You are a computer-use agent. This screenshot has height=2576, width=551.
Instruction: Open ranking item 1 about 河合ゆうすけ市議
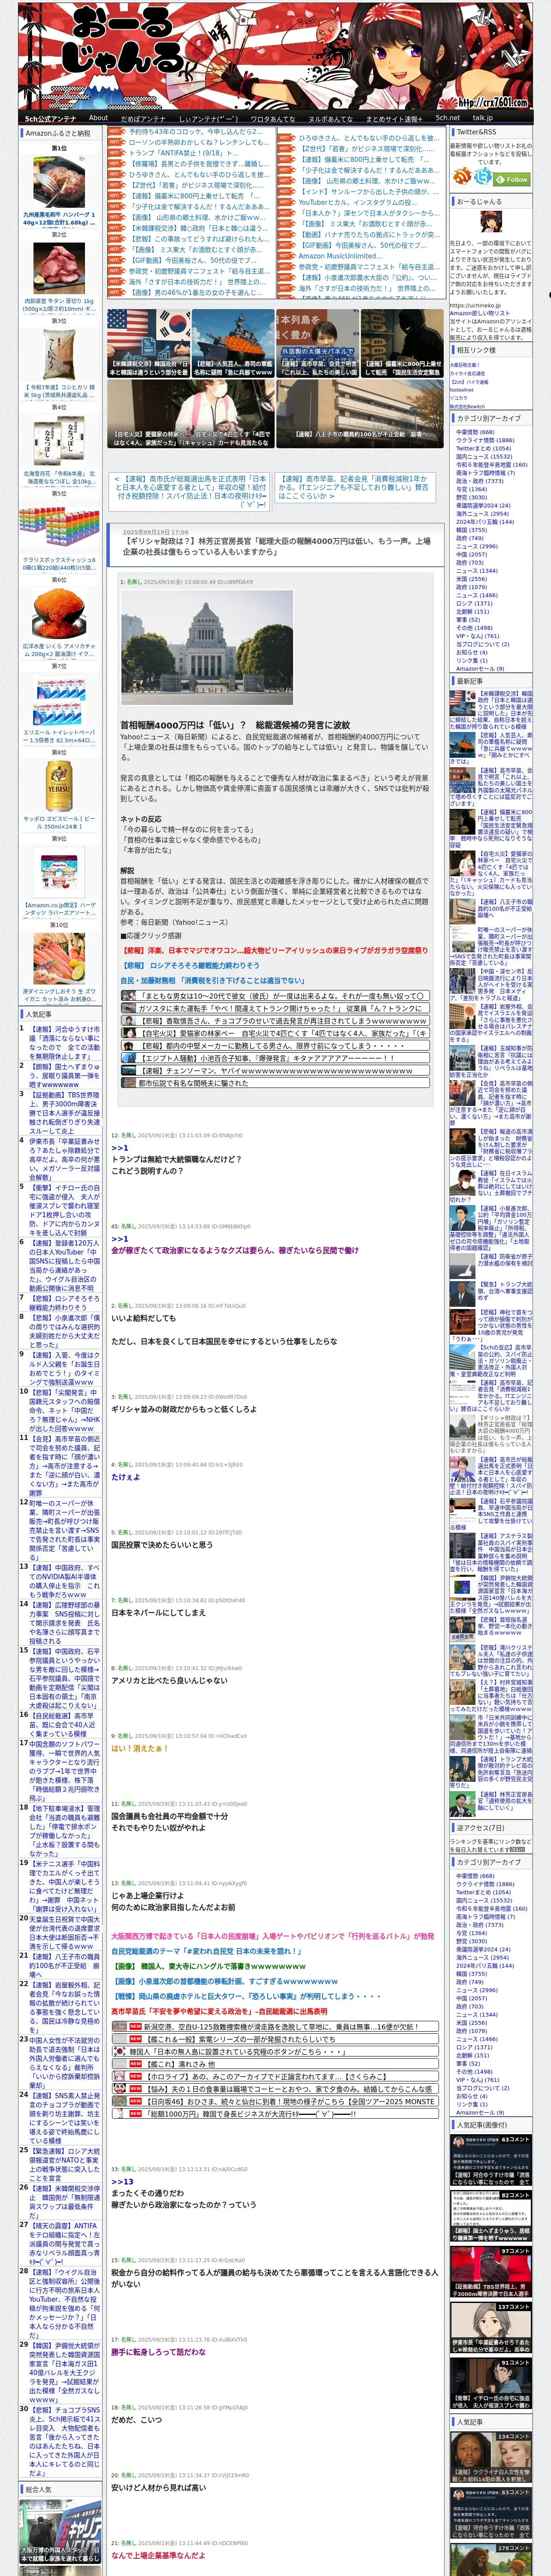click(x=64, y=1042)
